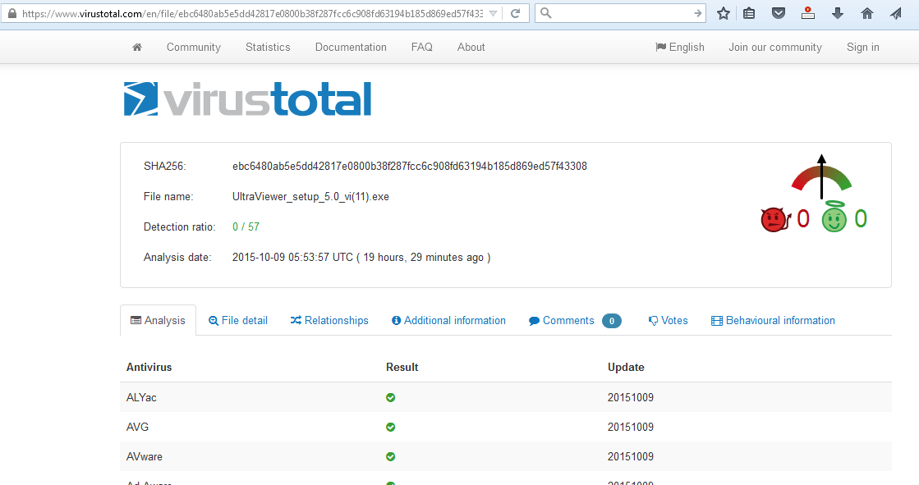Click the Result column header

pos(402,368)
